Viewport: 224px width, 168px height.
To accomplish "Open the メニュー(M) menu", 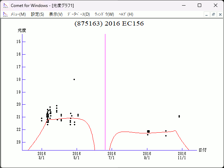I will tap(18, 14).
